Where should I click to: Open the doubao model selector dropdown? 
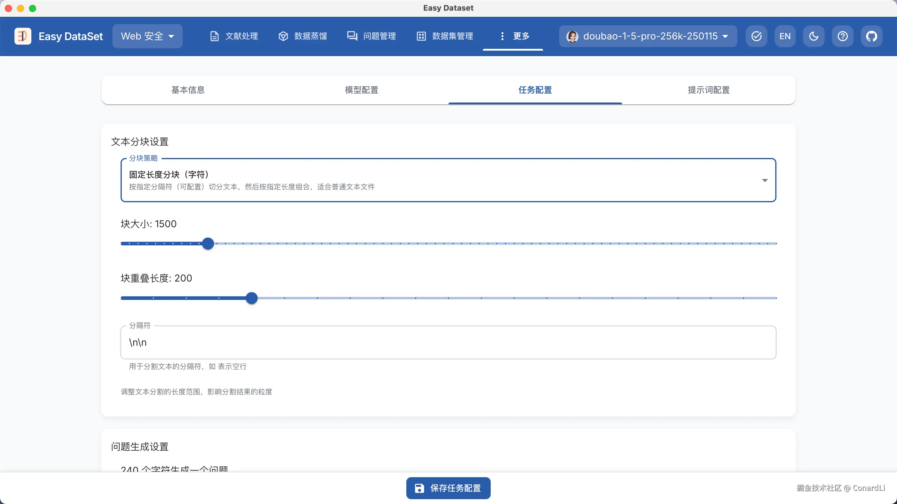[x=648, y=36]
